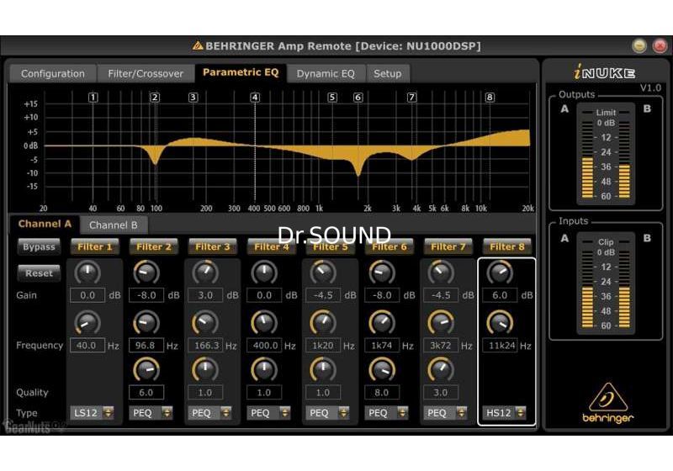The height and width of the screenshot is (471, 673).
Task: Select EQ band marker 2 on graph
Action: point(155,98)
